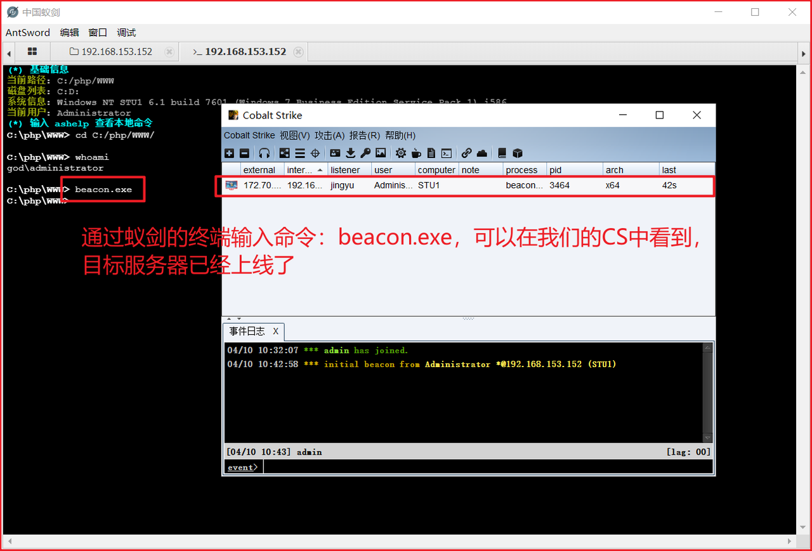Open the 调试 menu in AntSword
This screenshot has height=551, width=812.
pyautogui.click(x=126, y=32)
